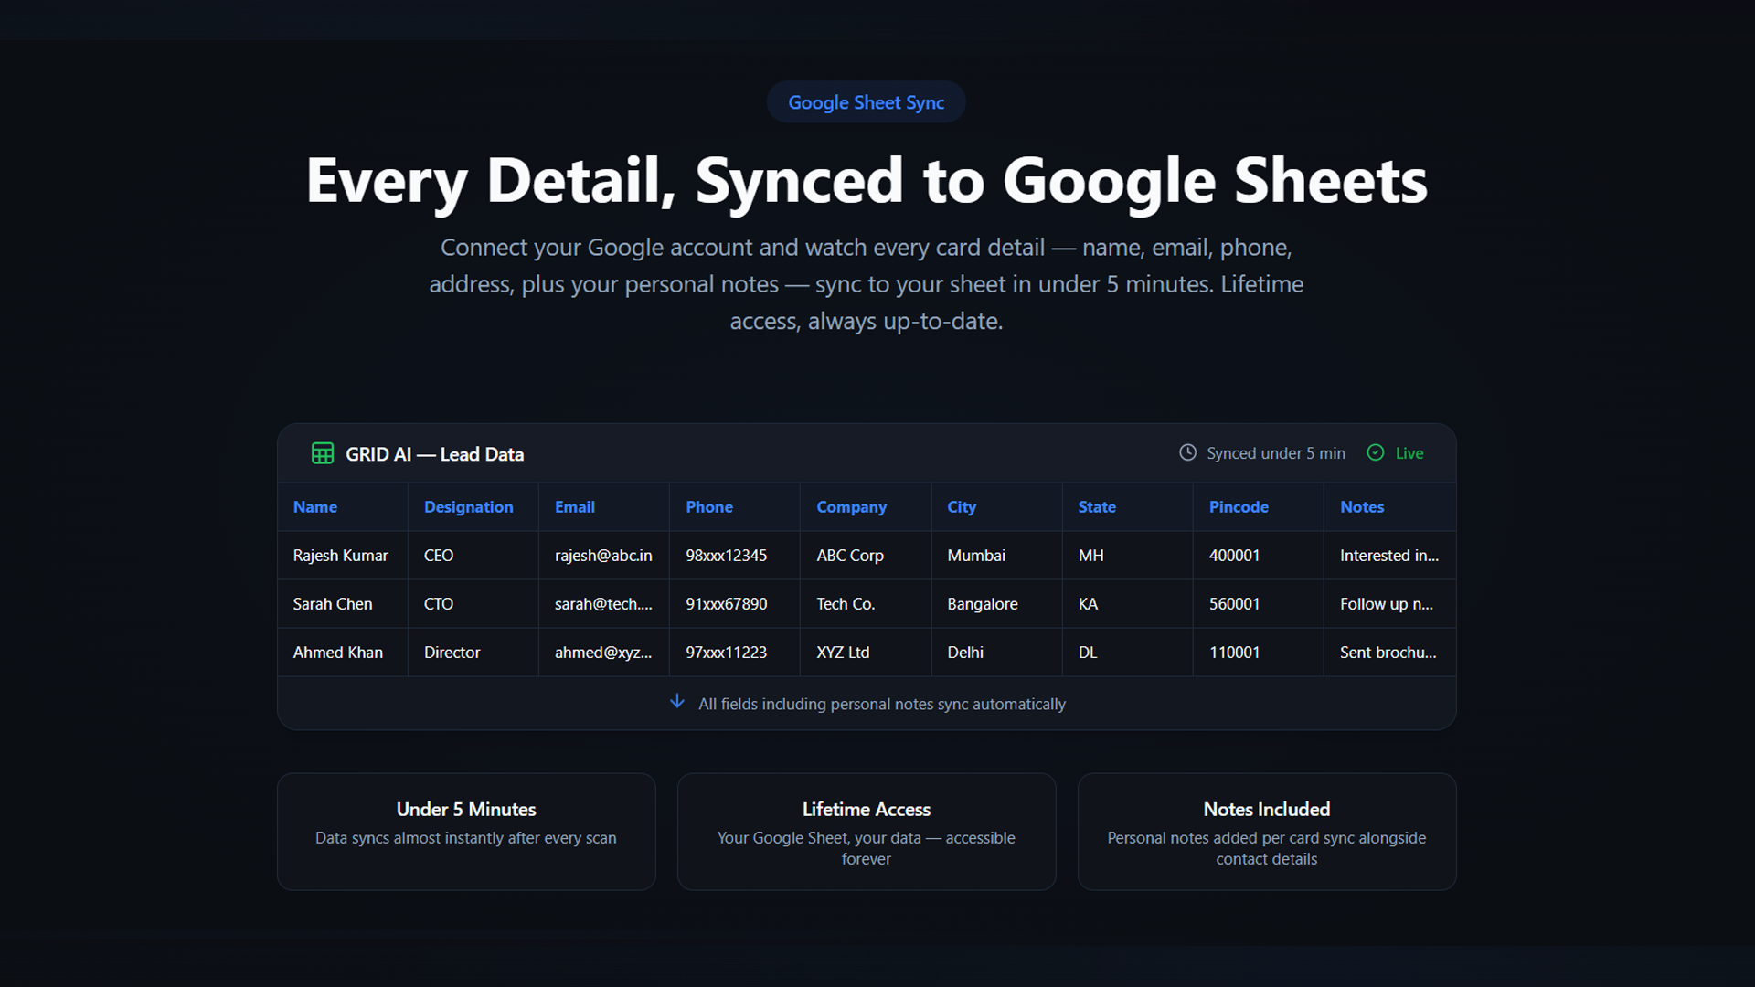The width and height of the screenshot is (1755, 987).
Task: Click the Email column header
Action: [575, 507]
